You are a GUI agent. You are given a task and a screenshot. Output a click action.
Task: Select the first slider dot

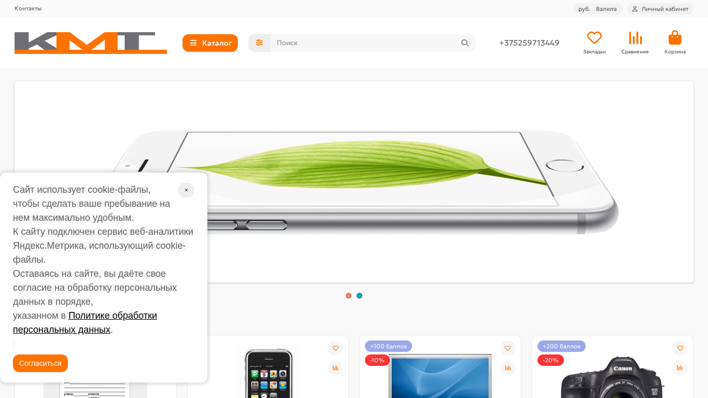(x=348, y=296)
